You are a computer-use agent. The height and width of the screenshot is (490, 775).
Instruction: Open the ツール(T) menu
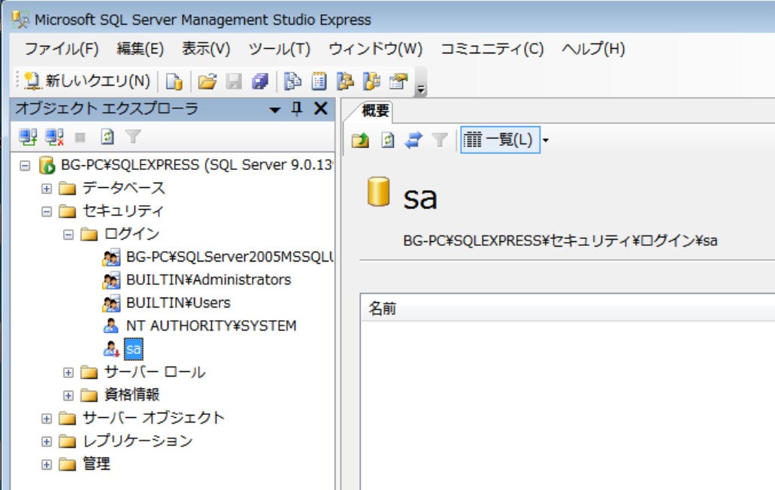[x=280, y=49]
